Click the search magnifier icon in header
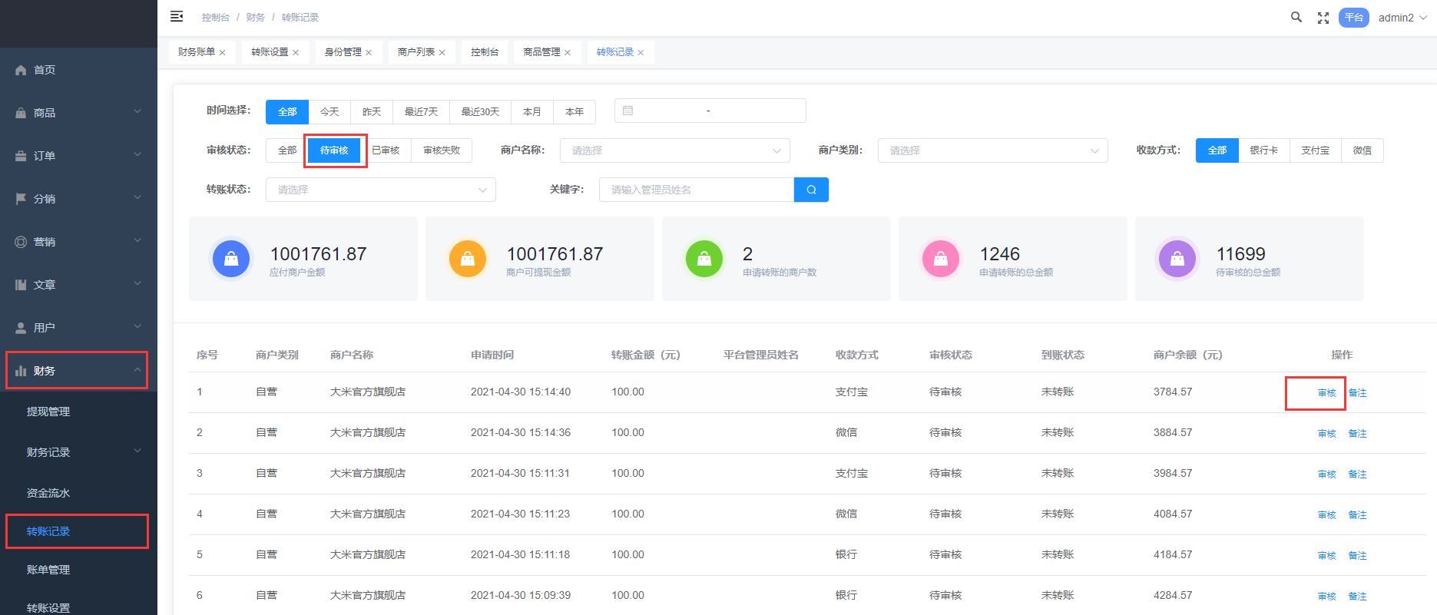Image resolution: width=1437 pixels, height=615 pixels. point(1296,17)
